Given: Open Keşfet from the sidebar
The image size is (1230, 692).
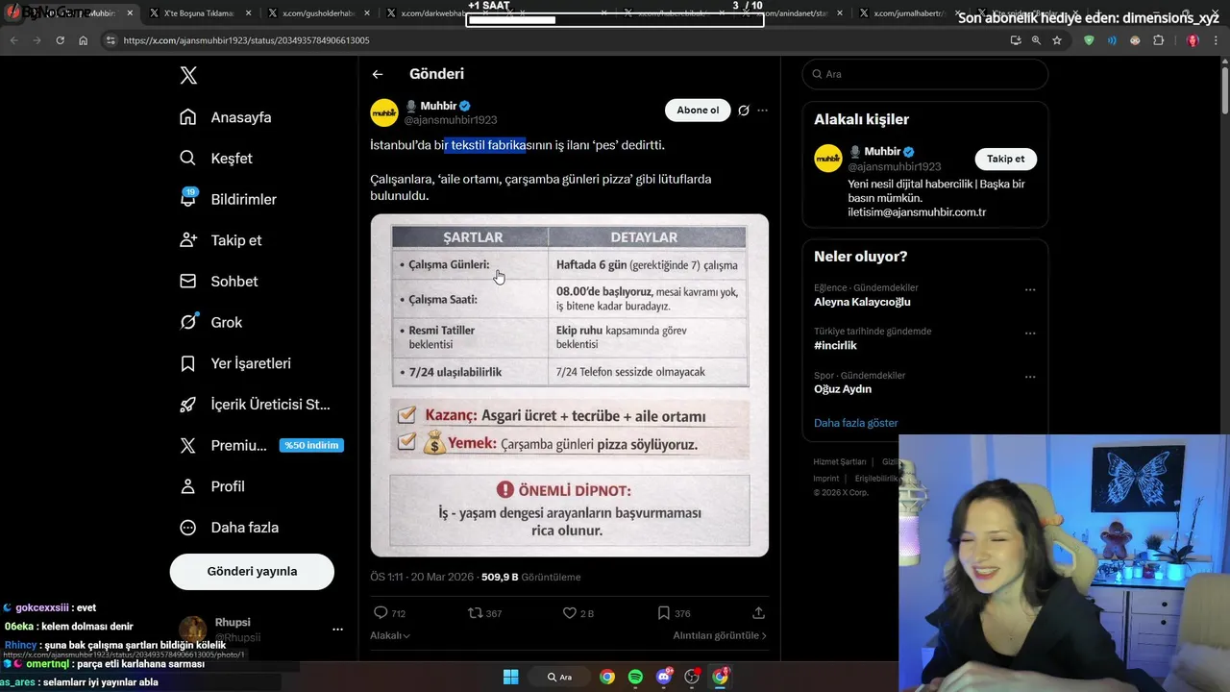Looking at the screenshot, I should pos(216,158).
